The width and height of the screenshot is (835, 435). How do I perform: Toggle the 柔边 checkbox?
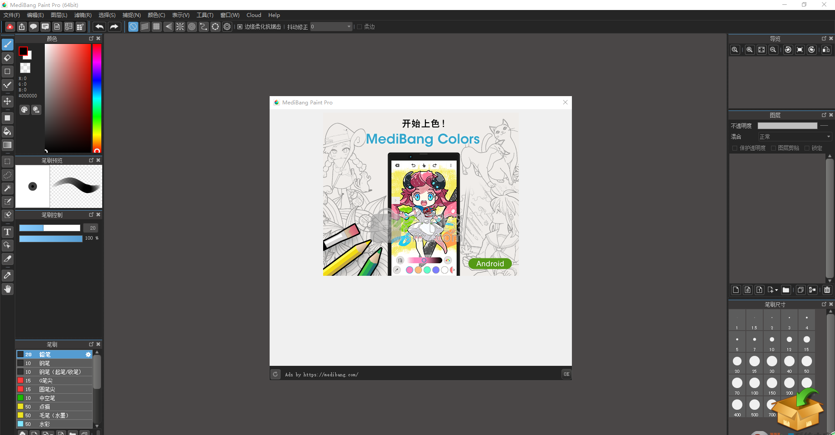click(x=359, y=27)
